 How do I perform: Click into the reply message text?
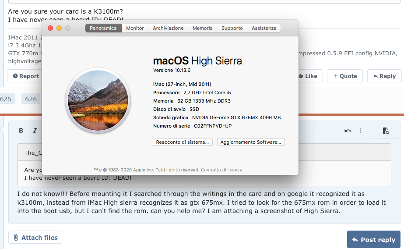click(201, 202)
